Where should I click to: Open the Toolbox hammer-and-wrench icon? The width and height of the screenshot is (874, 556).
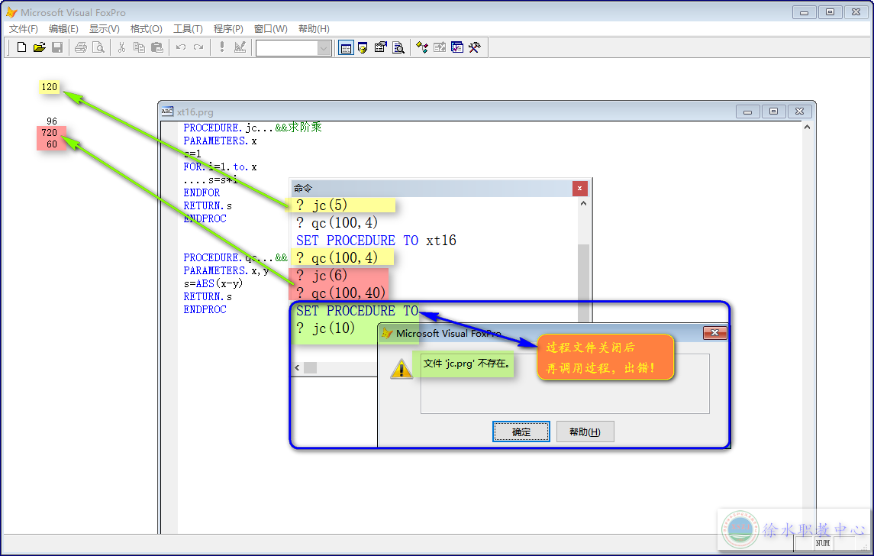475,48
